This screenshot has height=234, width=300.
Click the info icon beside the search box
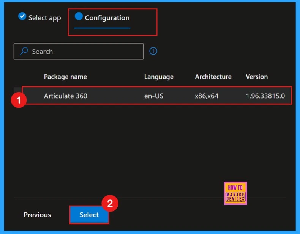[153, 51]
